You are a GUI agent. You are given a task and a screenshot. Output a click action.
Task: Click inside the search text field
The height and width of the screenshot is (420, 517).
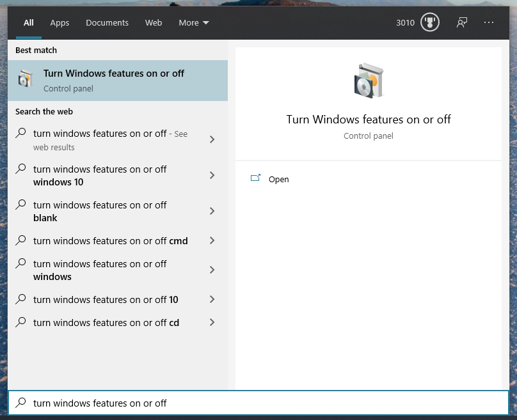click(x=258, y=403)
